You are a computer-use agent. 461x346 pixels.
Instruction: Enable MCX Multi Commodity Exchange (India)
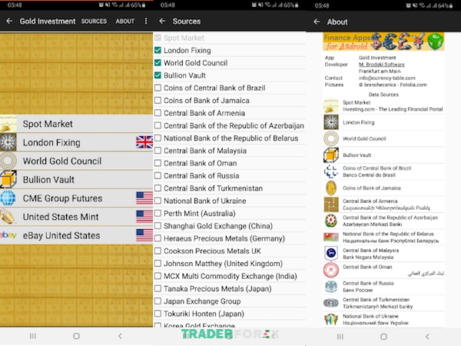158,276
